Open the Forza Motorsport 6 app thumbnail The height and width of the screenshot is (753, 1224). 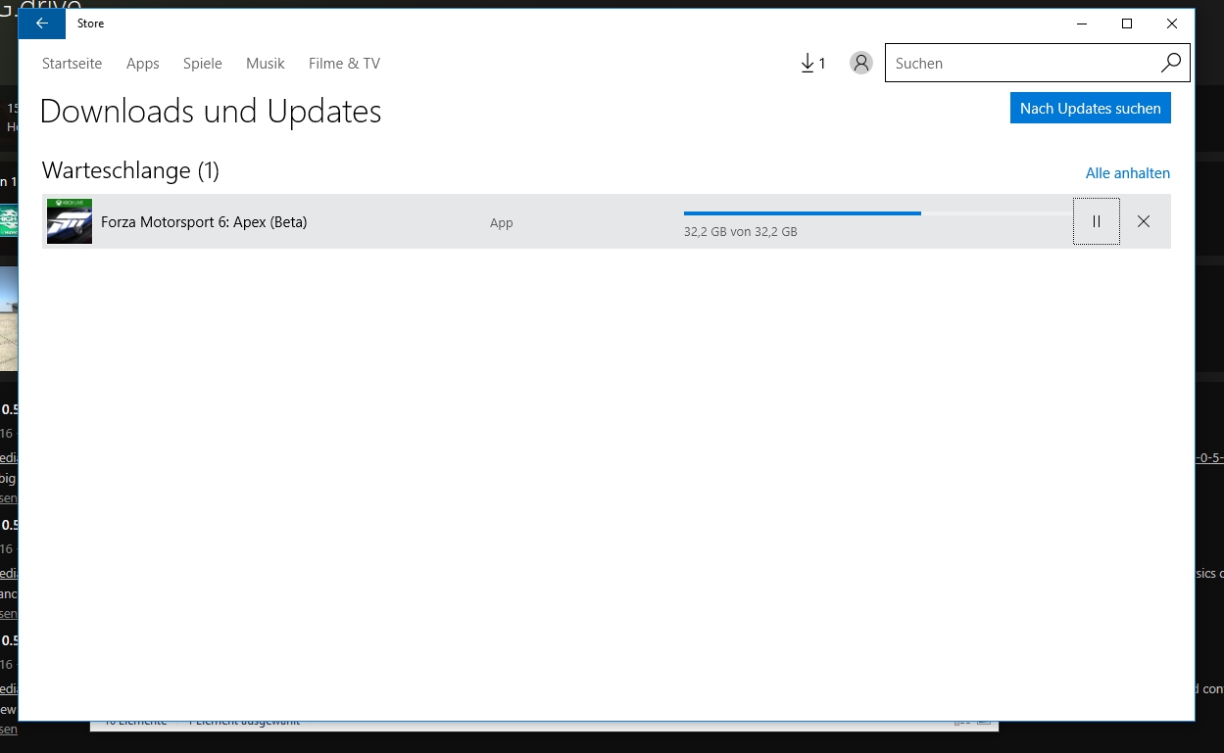70,221
